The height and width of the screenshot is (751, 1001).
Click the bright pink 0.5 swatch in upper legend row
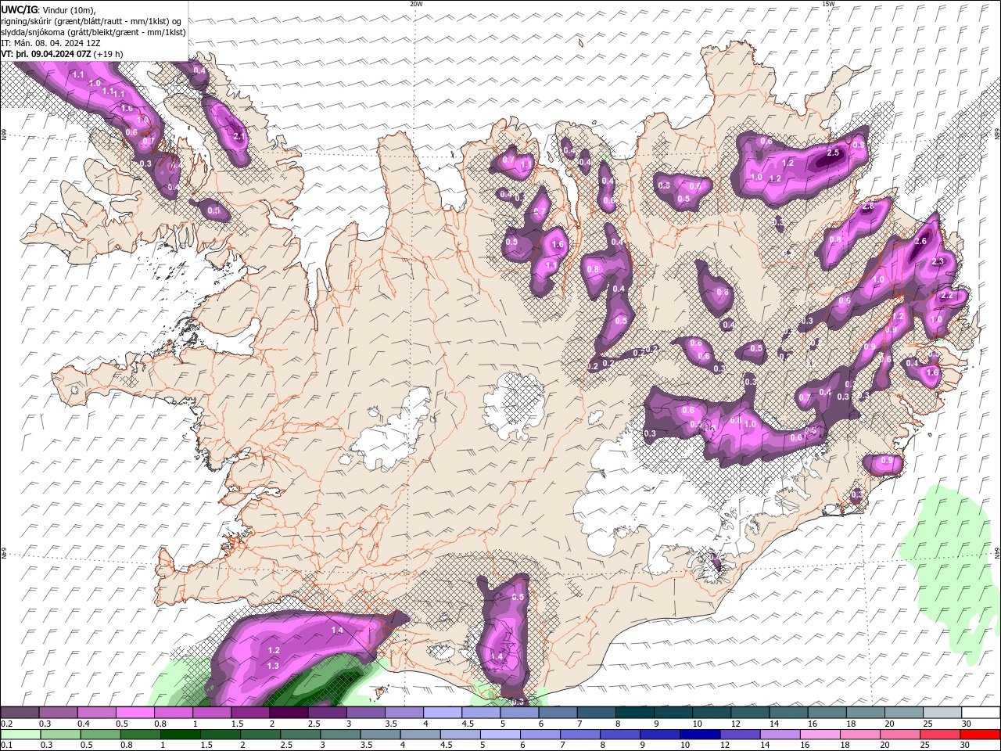pos(135,713)
